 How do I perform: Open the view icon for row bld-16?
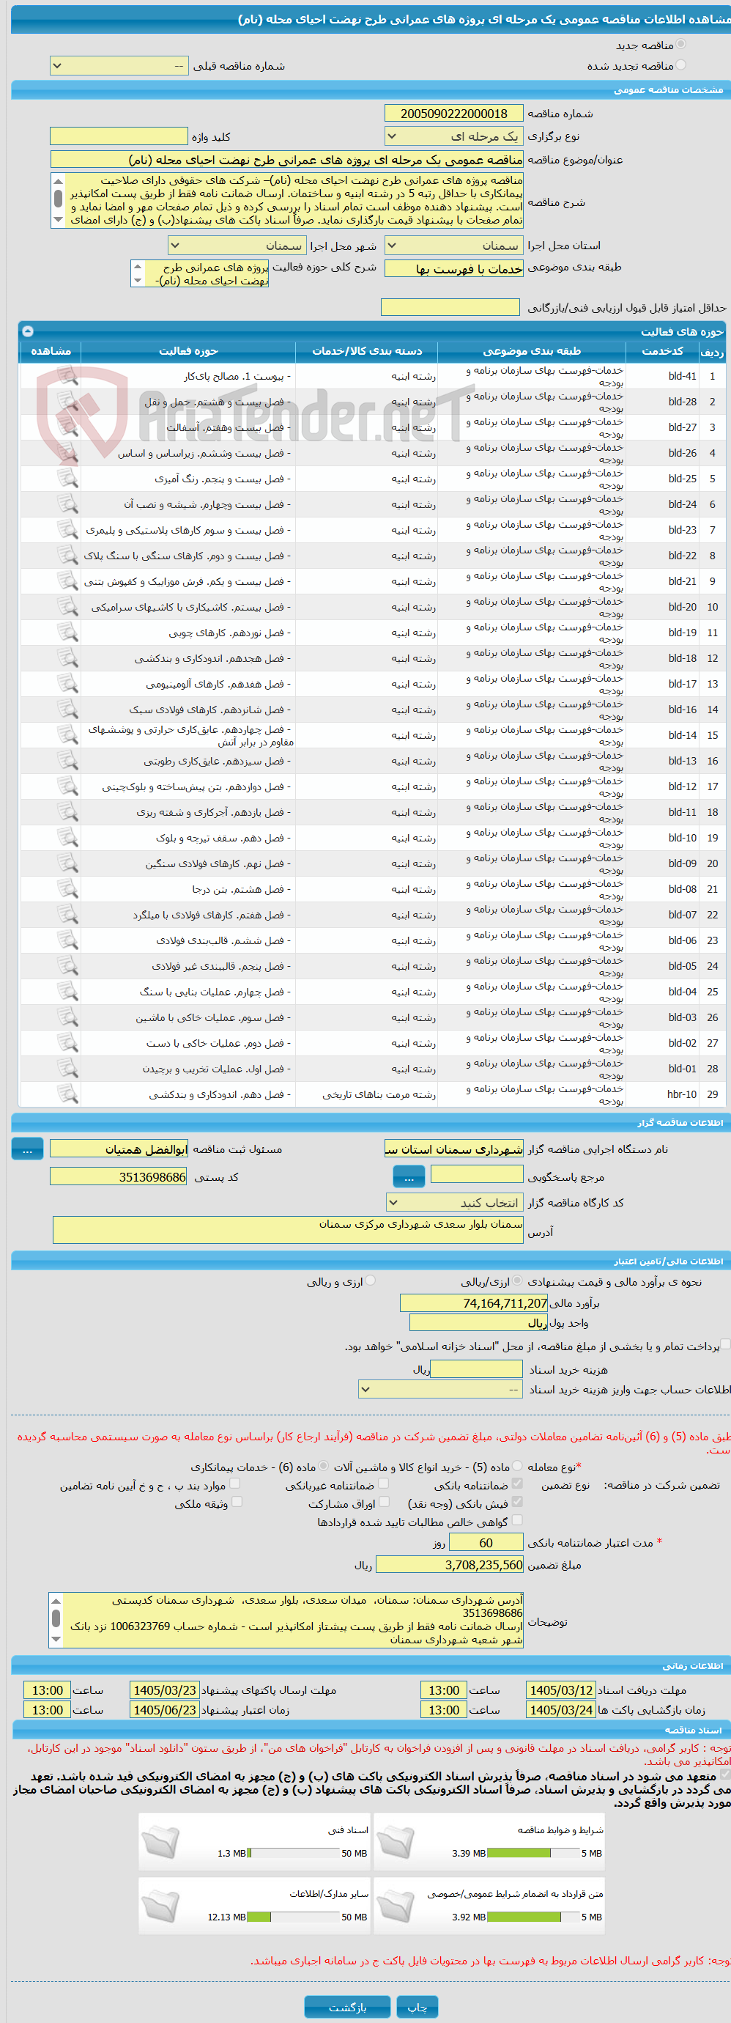click(x=68, y=710)
